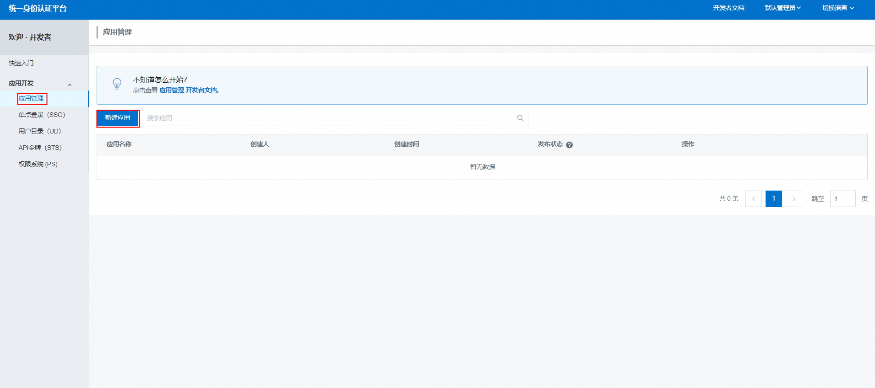Open 权限系统 (PS) menu item

pos(38,164)
